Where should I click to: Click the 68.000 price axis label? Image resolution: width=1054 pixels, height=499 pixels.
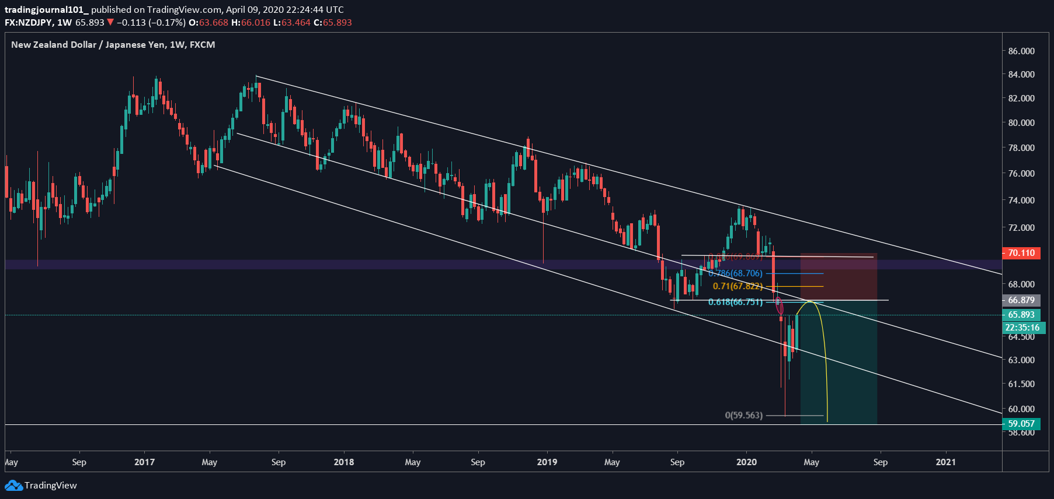pyautogui.click(x=1021, y=284)
